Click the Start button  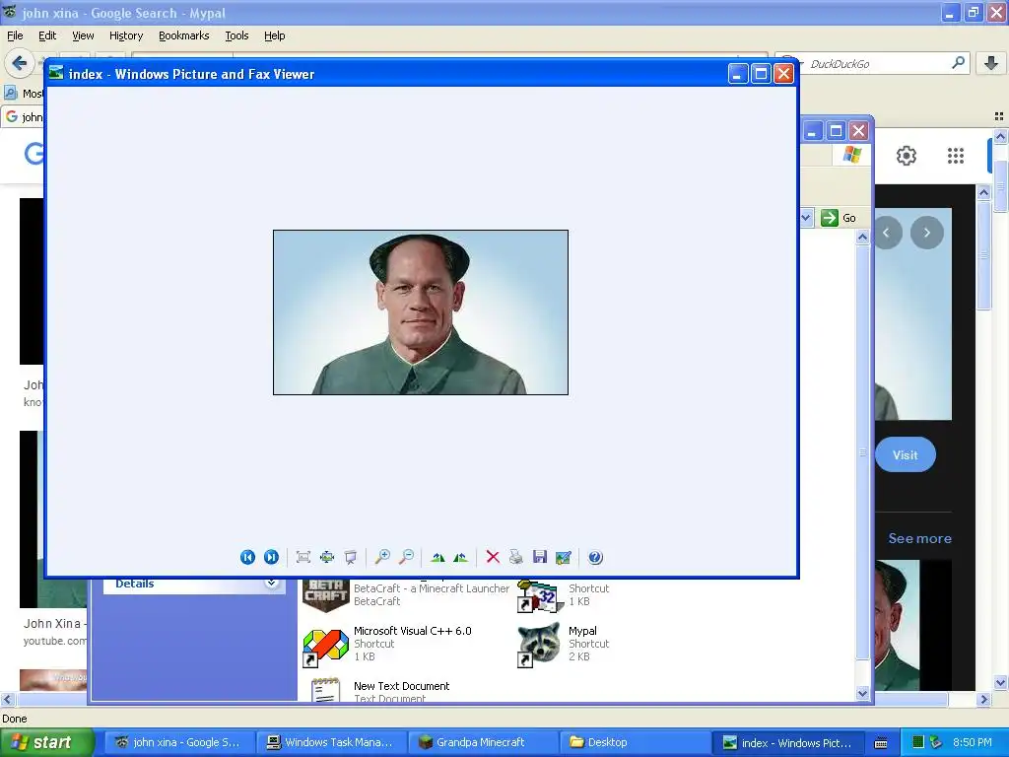(45, 742)
